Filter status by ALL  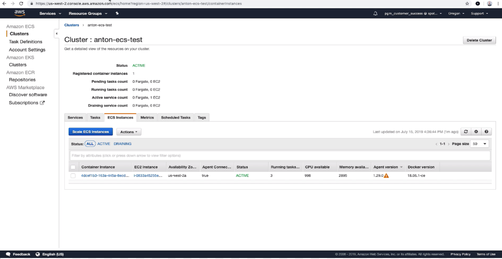click(90, 143)
